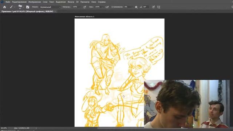Click the search icon at right edge
This screenshot has width=233, height=131.
click(x=232, y=7)
